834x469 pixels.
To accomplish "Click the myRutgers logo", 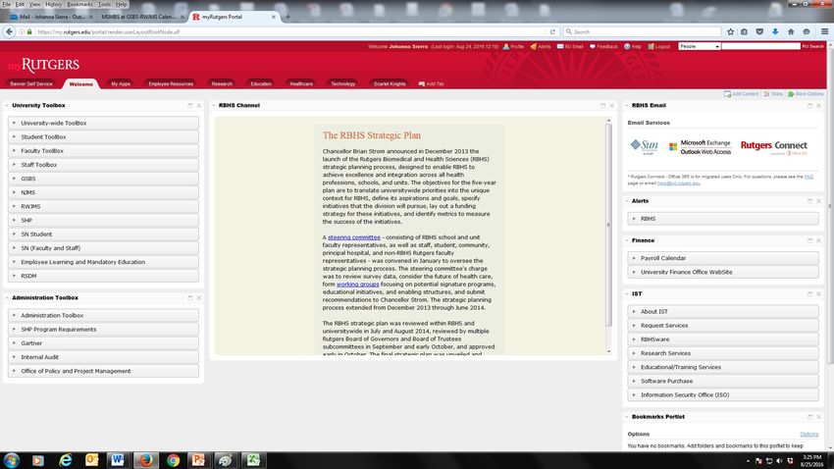I will coord(43,65).
